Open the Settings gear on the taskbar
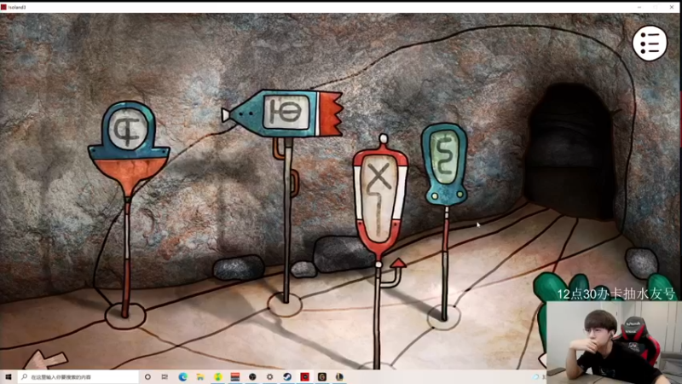 [269, 376]
